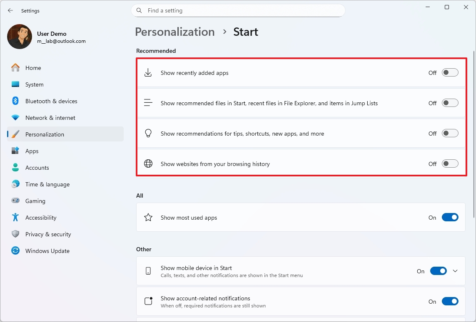
Task: Turn off Show account-related notifications
Action: point(450,301)
